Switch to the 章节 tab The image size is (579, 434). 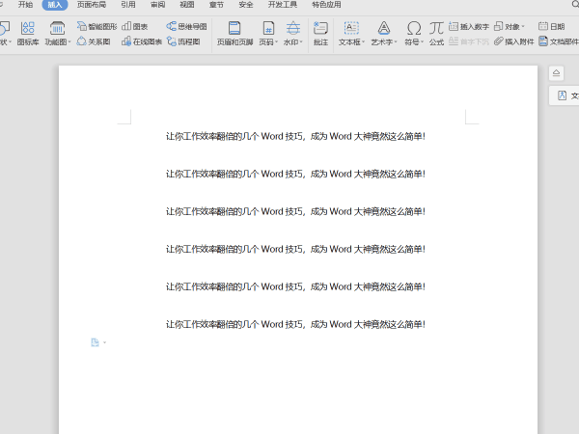click(x=216, y=5)
